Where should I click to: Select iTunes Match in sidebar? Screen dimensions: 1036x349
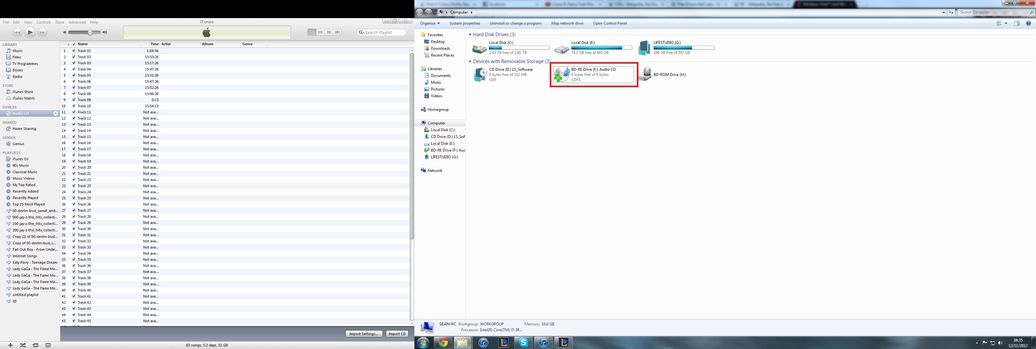point(23,98)
